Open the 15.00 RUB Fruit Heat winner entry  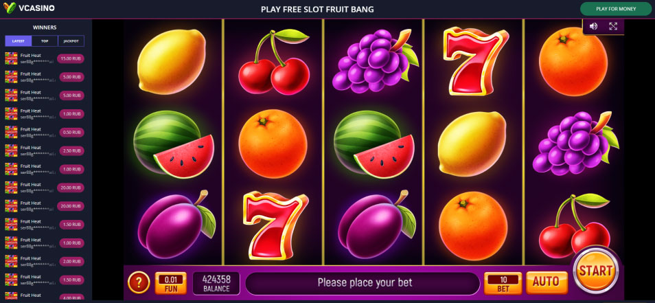(x=45, y=58)
